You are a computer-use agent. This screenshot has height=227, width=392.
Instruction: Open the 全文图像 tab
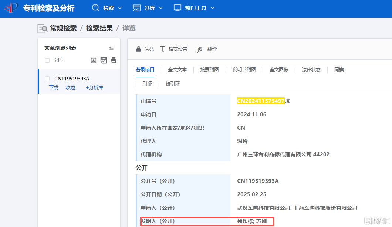[279, 70]
